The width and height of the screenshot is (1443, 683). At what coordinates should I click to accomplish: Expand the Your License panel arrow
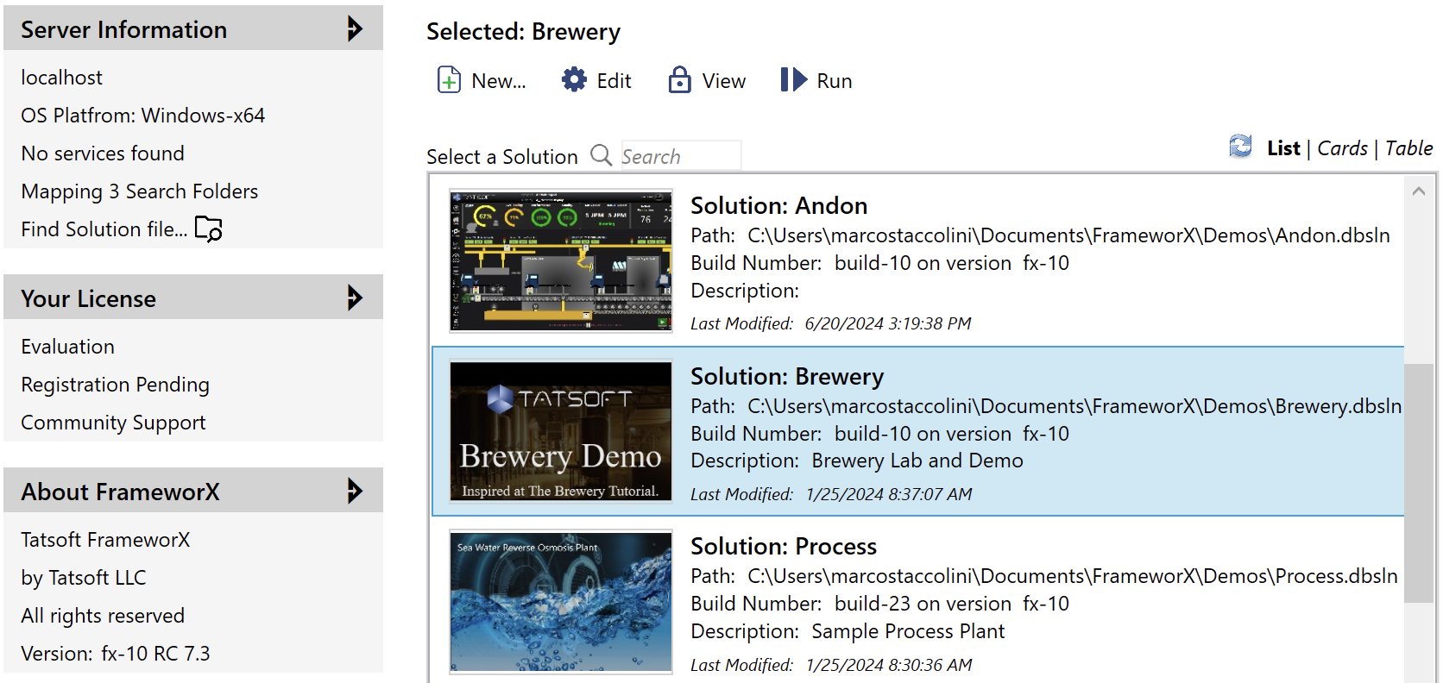pos(355,298)
